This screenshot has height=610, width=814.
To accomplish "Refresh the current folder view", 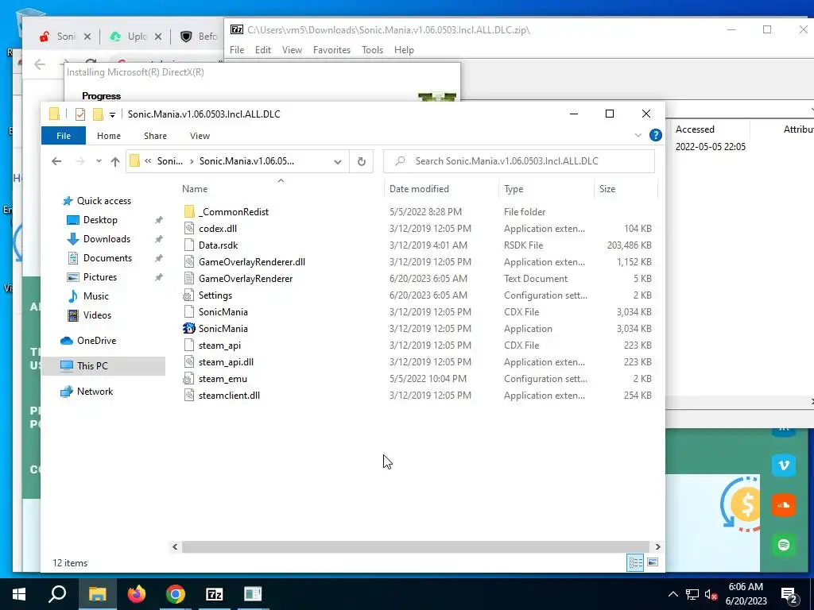I will tap(362, 161).
